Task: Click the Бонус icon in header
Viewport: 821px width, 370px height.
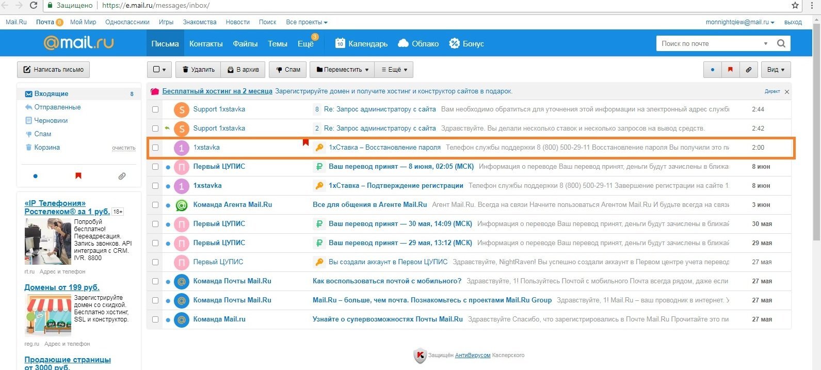Action: [454, 43]
